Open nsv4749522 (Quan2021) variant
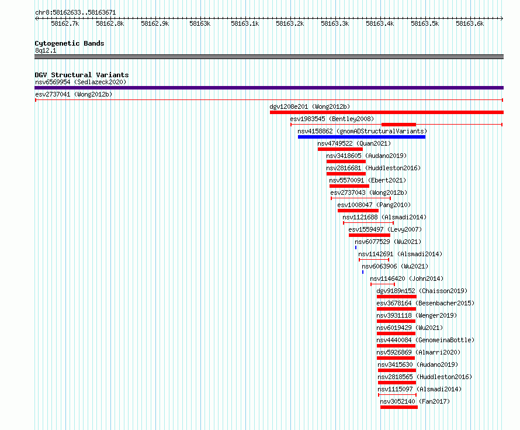The height and width of the screenshot is (430, 520). [354, 143]
